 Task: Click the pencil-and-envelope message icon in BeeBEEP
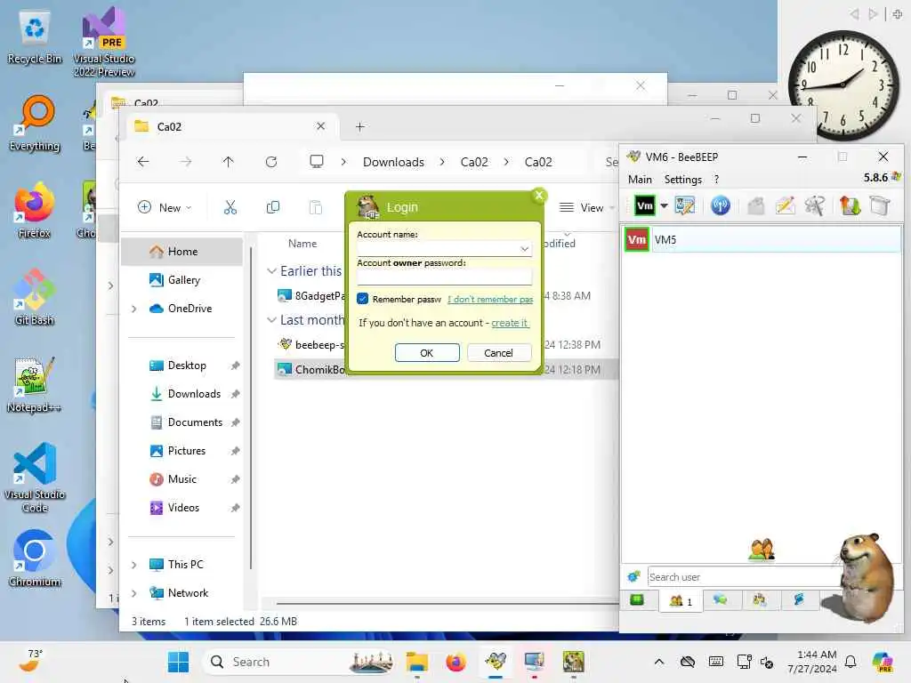785,205
